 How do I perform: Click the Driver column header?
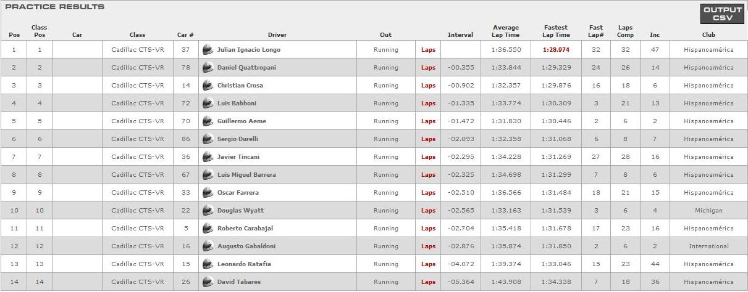point(277,35)
